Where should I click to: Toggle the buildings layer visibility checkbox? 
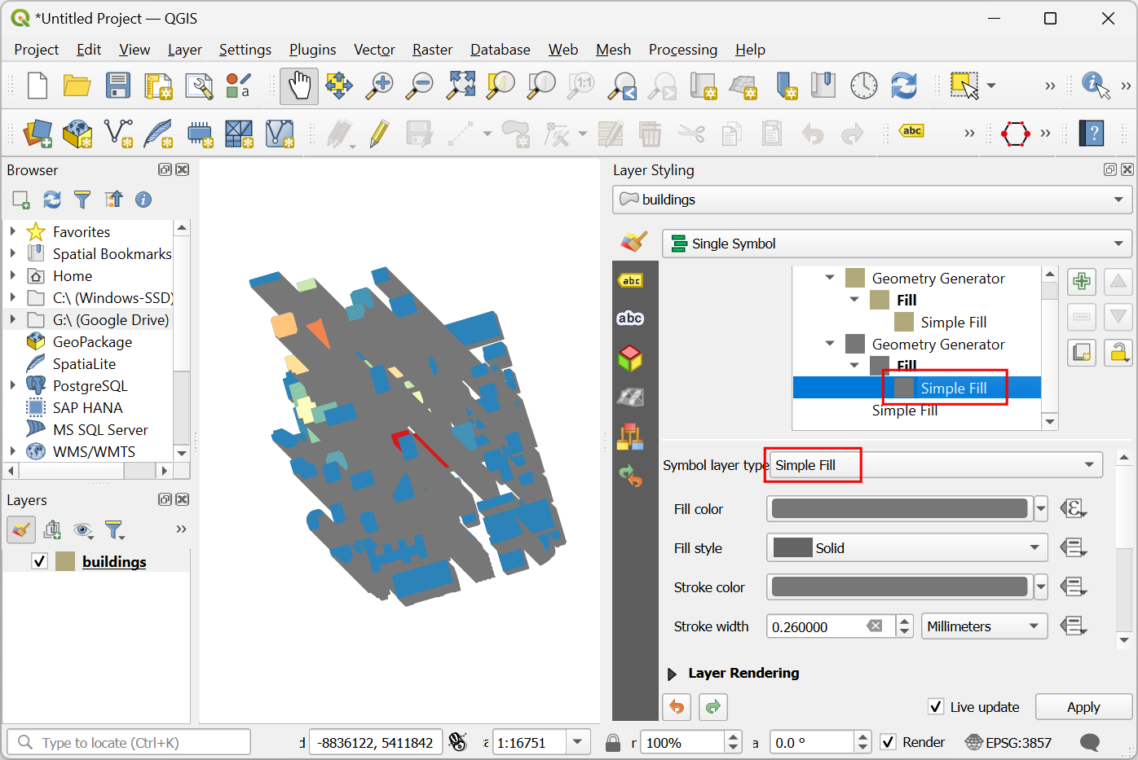click(x=39, y=561)
